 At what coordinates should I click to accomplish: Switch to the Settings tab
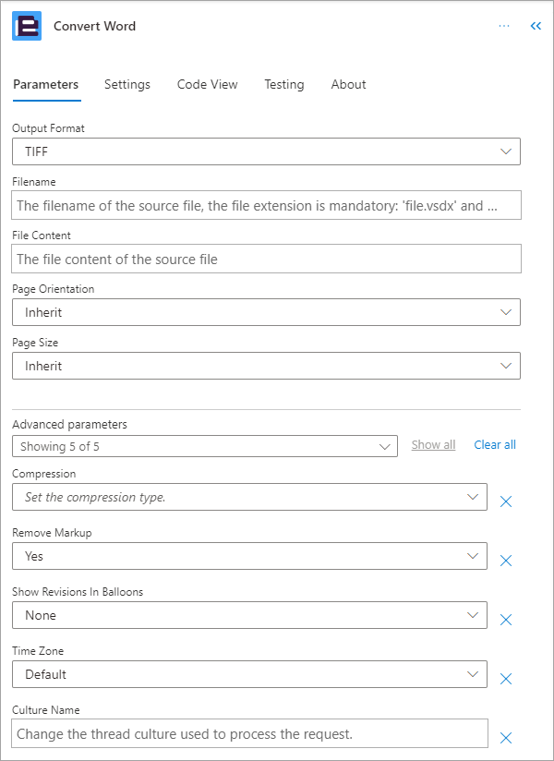[x=127, y=84]
